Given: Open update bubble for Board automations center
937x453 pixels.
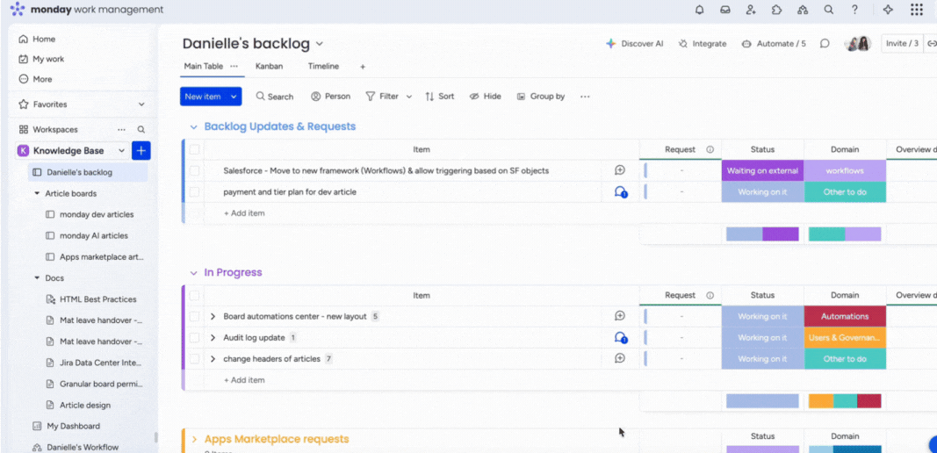Looking at the screenshot, I should (620, 315).
